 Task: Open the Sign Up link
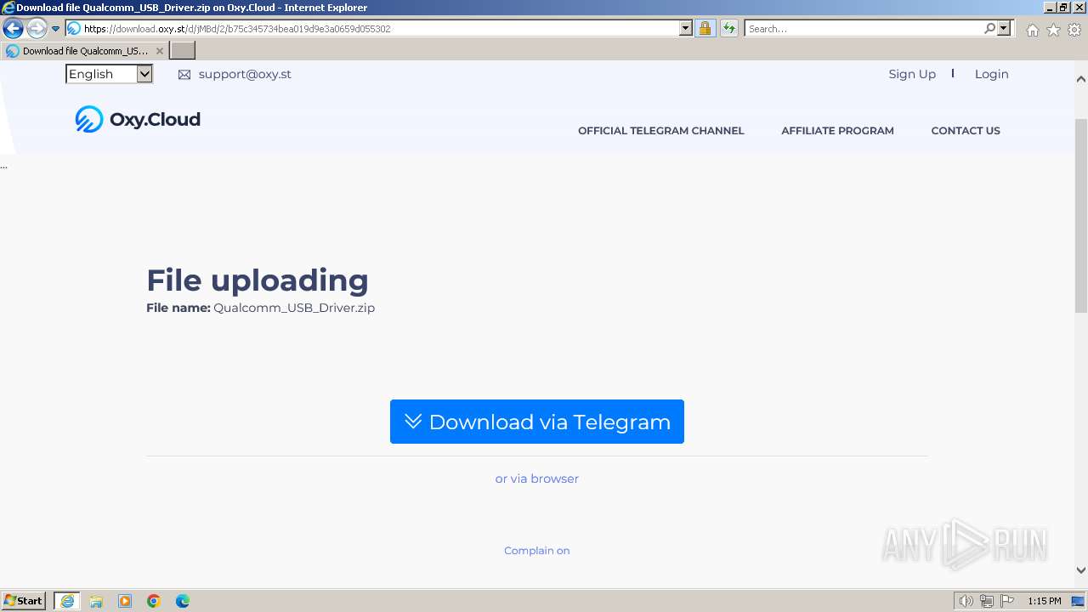912,74
